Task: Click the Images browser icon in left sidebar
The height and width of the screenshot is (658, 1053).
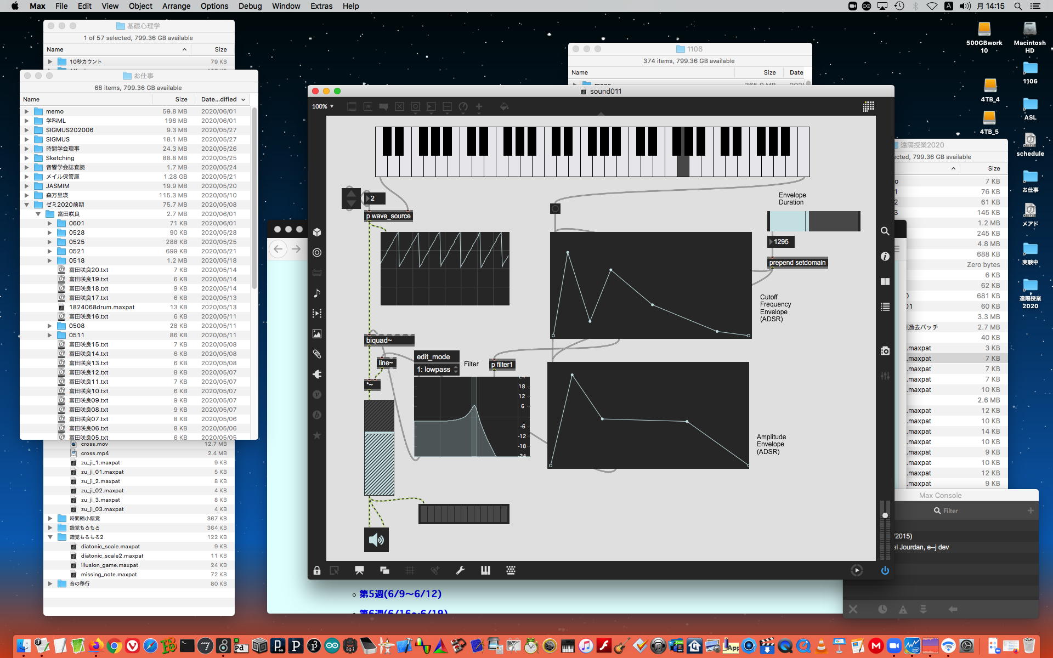Action: point(317,333)
